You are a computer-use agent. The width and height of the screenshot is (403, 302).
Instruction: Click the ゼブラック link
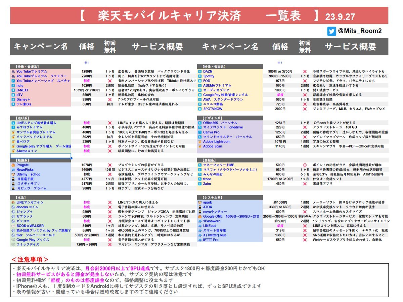(25, 217)
